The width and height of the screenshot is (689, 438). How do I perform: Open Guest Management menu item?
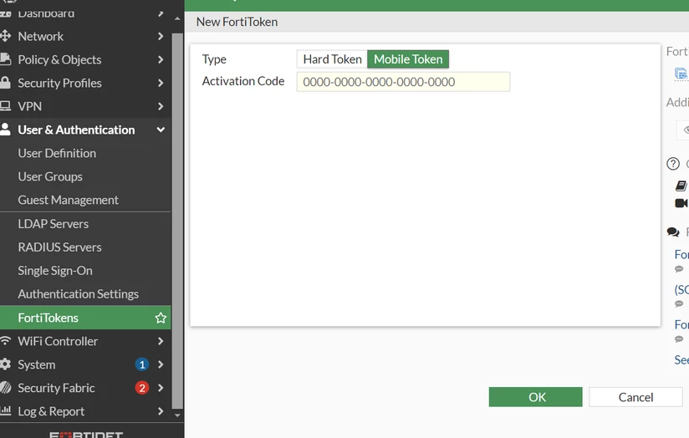pos(85,200)
